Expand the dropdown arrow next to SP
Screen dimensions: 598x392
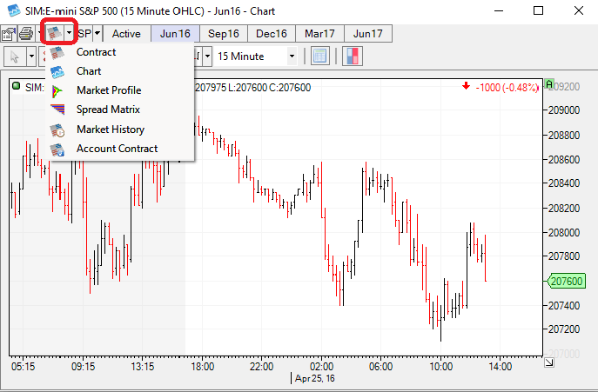pos(97,34)
